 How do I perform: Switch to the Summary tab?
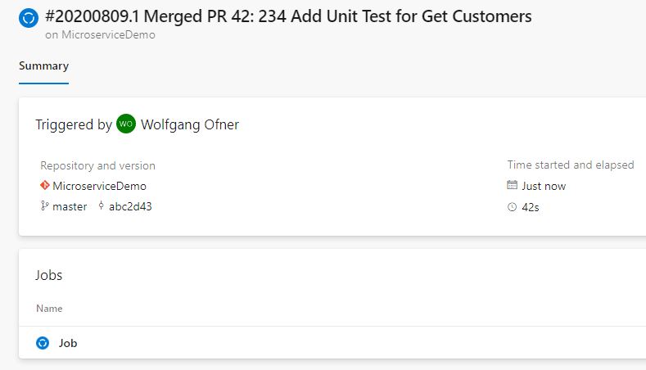point(43,65)
